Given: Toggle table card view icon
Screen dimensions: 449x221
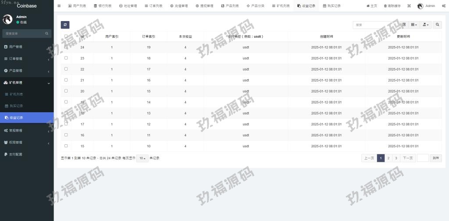Looking at the screenshot, I should [404, 25].
